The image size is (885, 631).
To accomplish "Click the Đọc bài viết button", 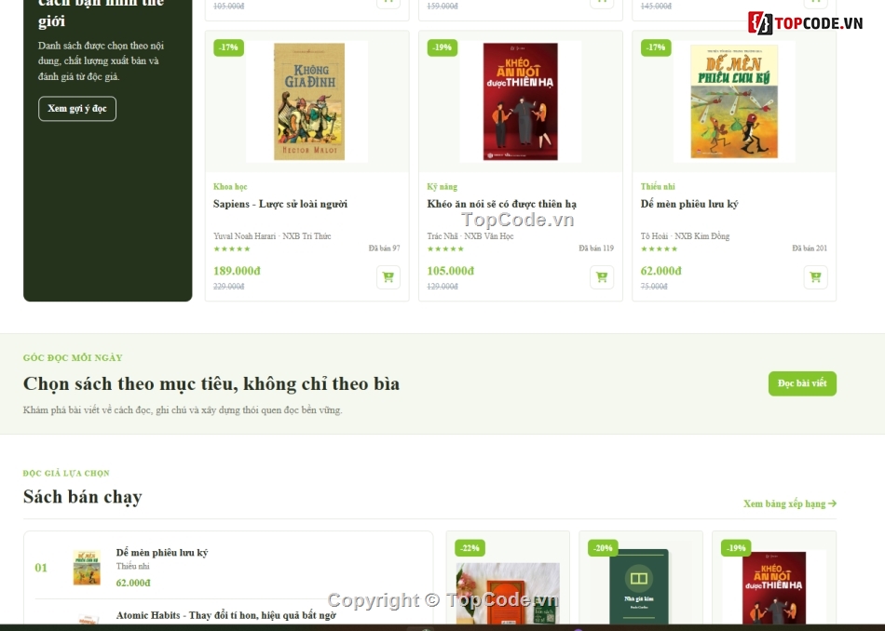I will 802,383.
